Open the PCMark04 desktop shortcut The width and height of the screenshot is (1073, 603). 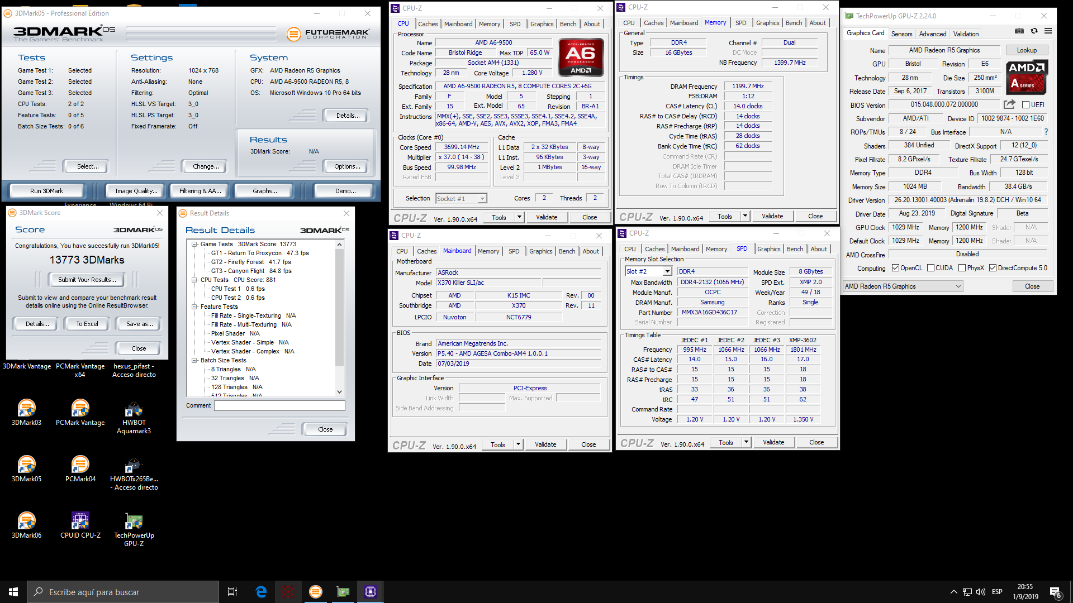tap(80, 469)
